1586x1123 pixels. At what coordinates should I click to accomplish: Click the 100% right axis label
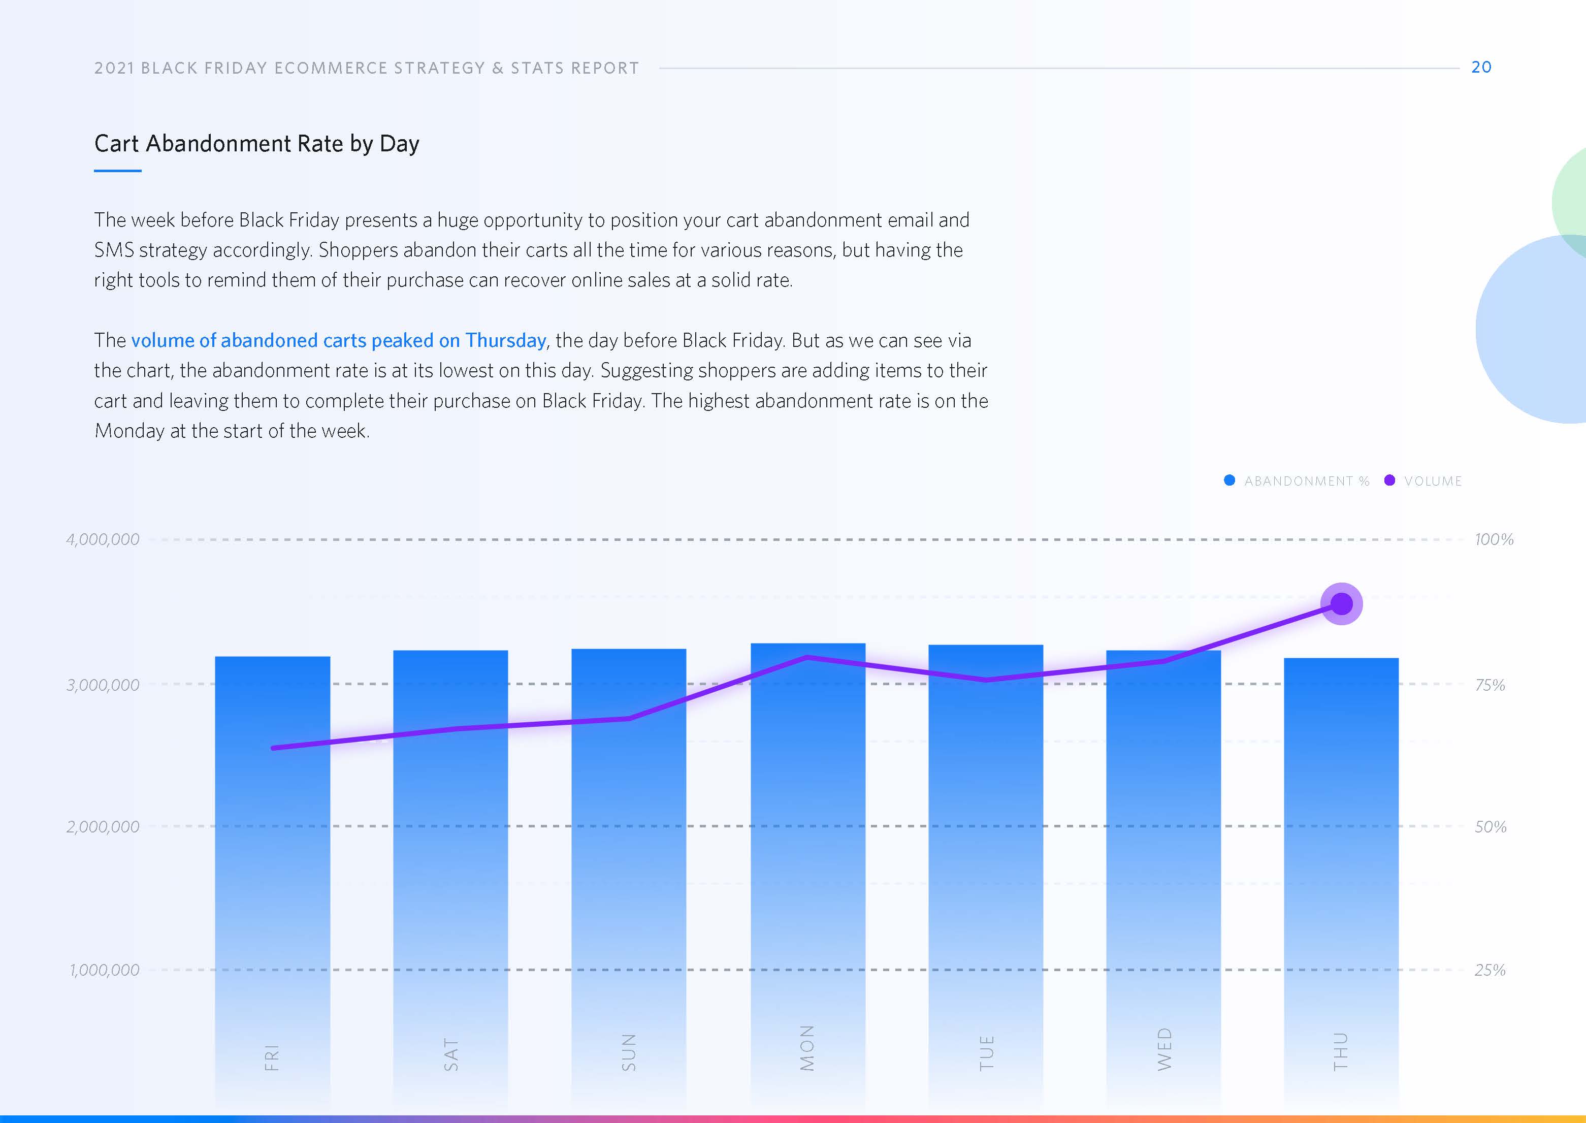pos(1494,539)
